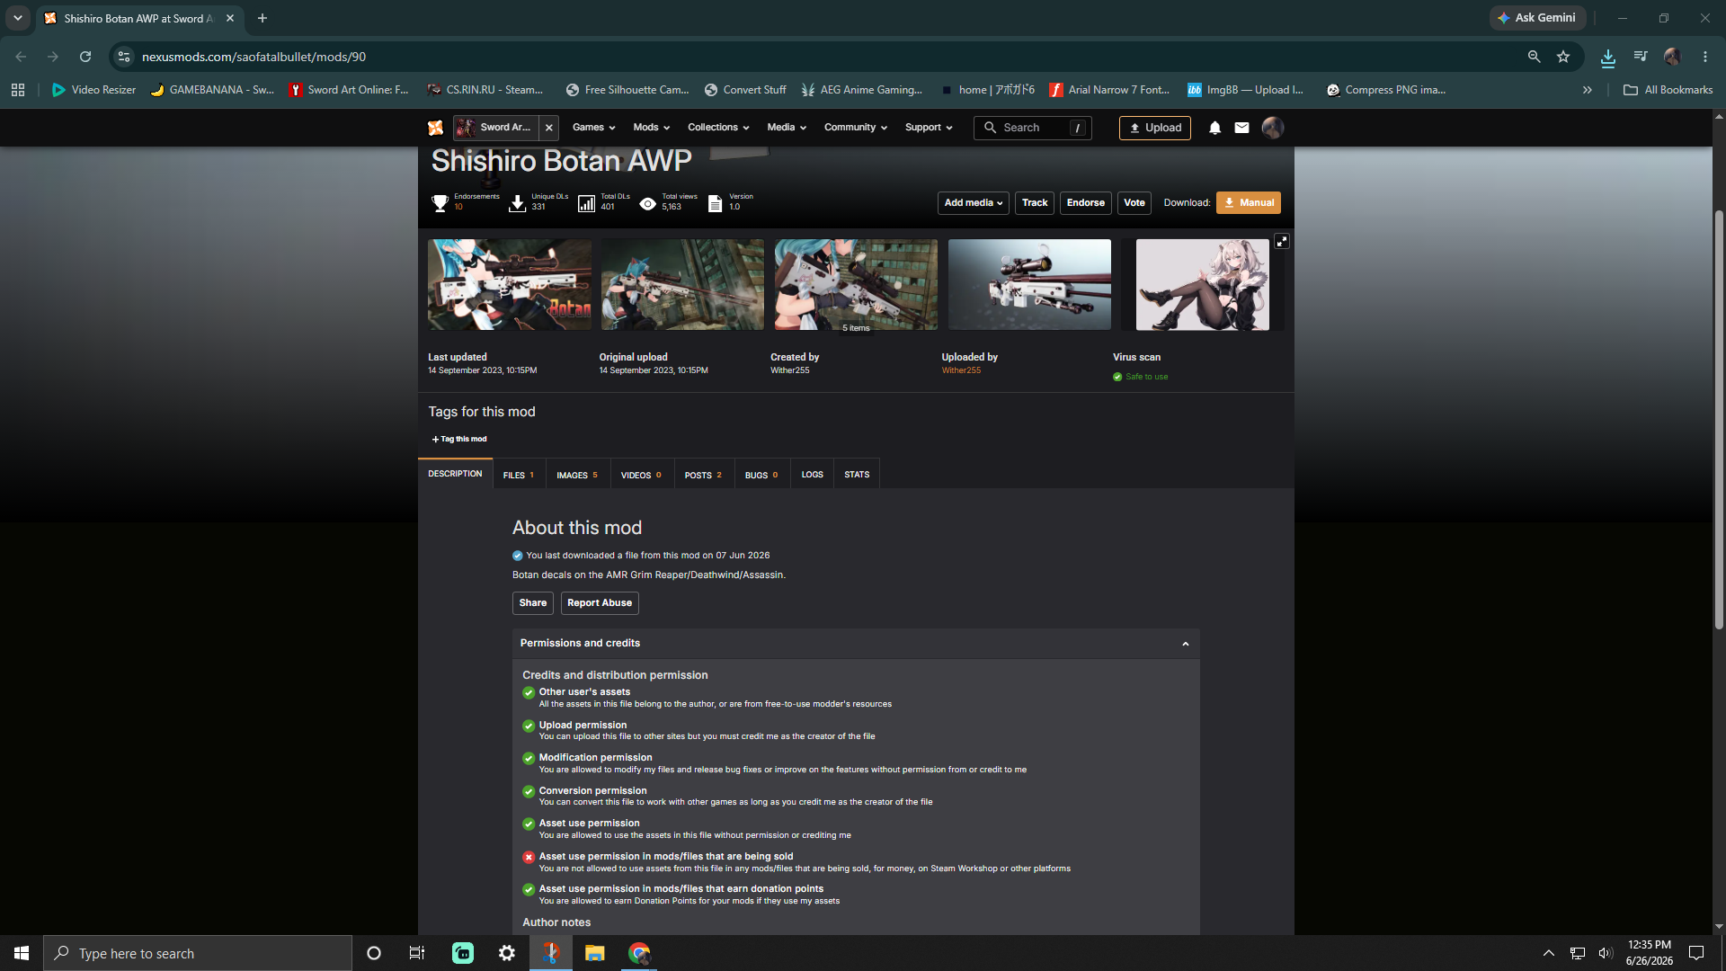Screen dimensions: 1726x971
Task: Open volume control in system tray
Action: (x=1606, y=953)
